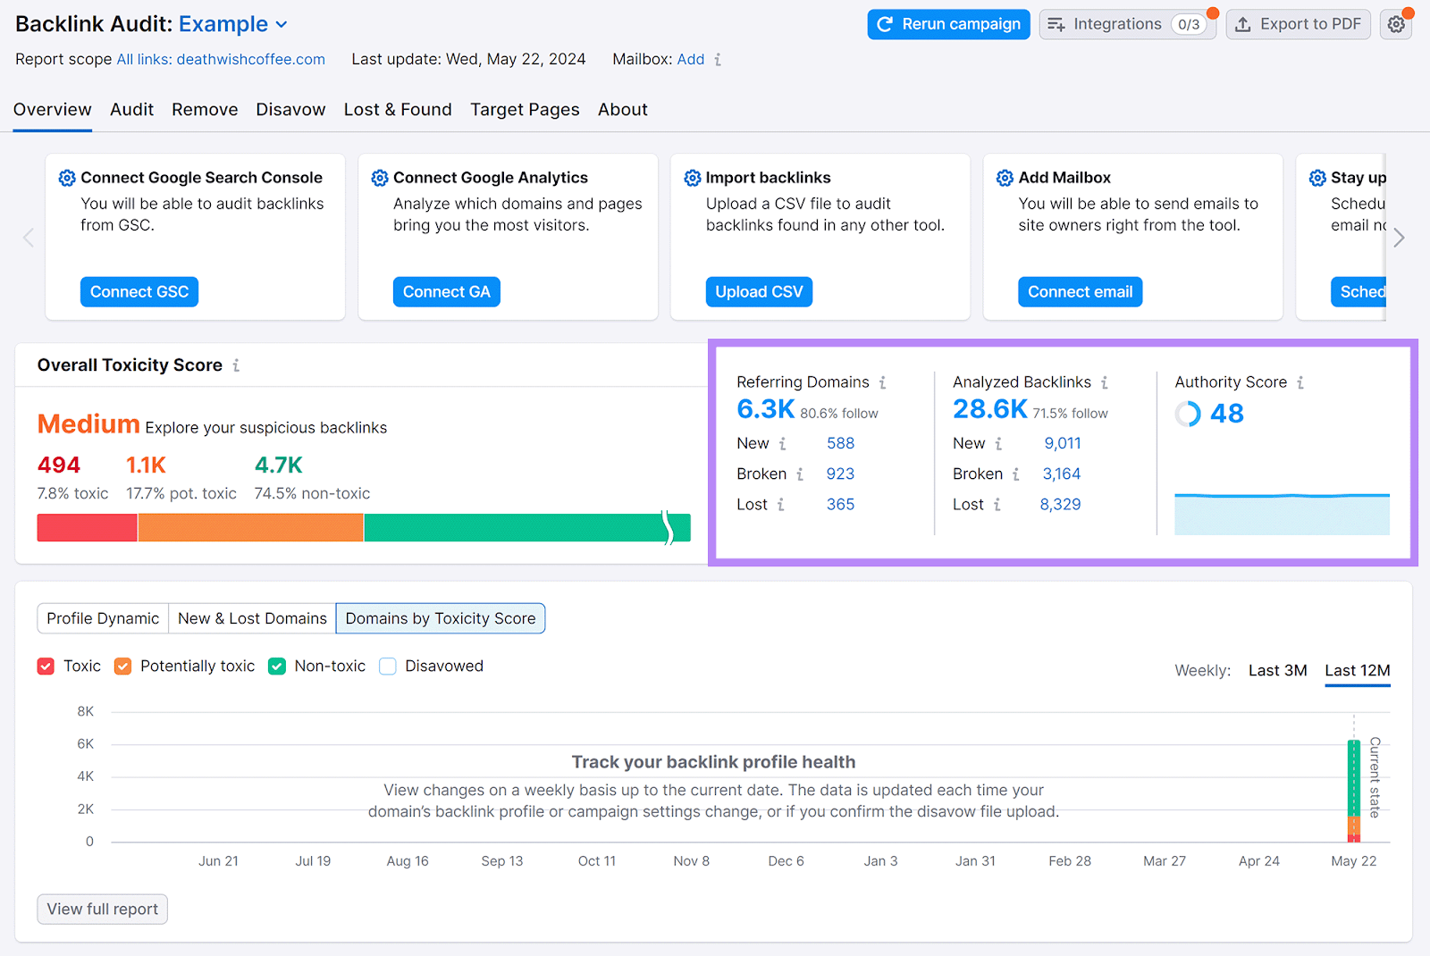Enable the Disavowed checkbox
Image resolution: width=1430 pixels, height=956 pixels.
(x=388, y=667)
